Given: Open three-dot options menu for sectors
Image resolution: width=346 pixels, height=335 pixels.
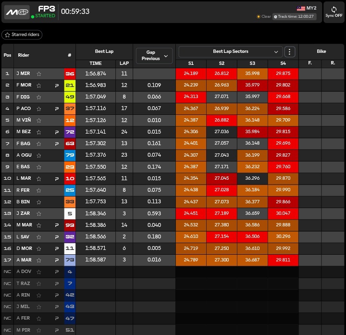Looking at the screenshot, I should (x=289, y=51).
